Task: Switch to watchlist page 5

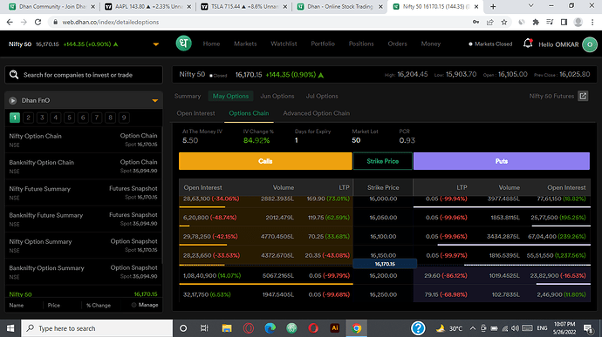Action: (69, 118)
